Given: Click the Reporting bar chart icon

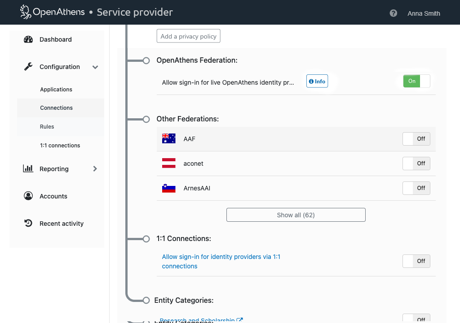Looking at the screenshot, I should [x=28, y=169].
